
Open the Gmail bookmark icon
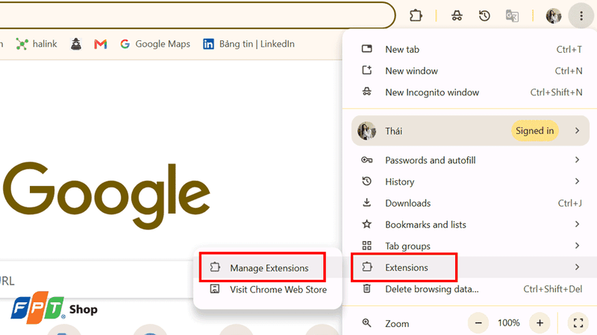click(x=101, y=44)
